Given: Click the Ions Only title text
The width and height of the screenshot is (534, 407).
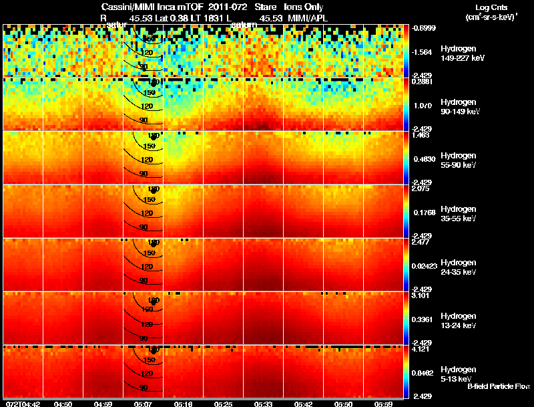Looking at the screenshot, I should point(304,7).
